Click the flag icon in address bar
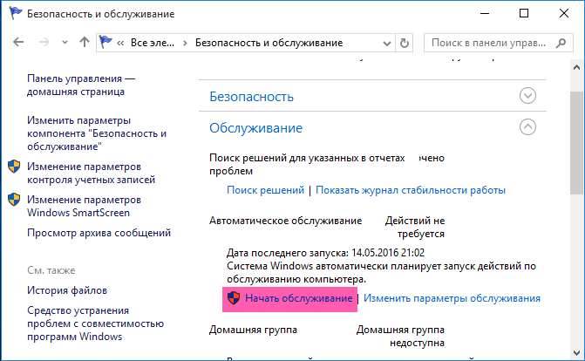 point(106,42)
